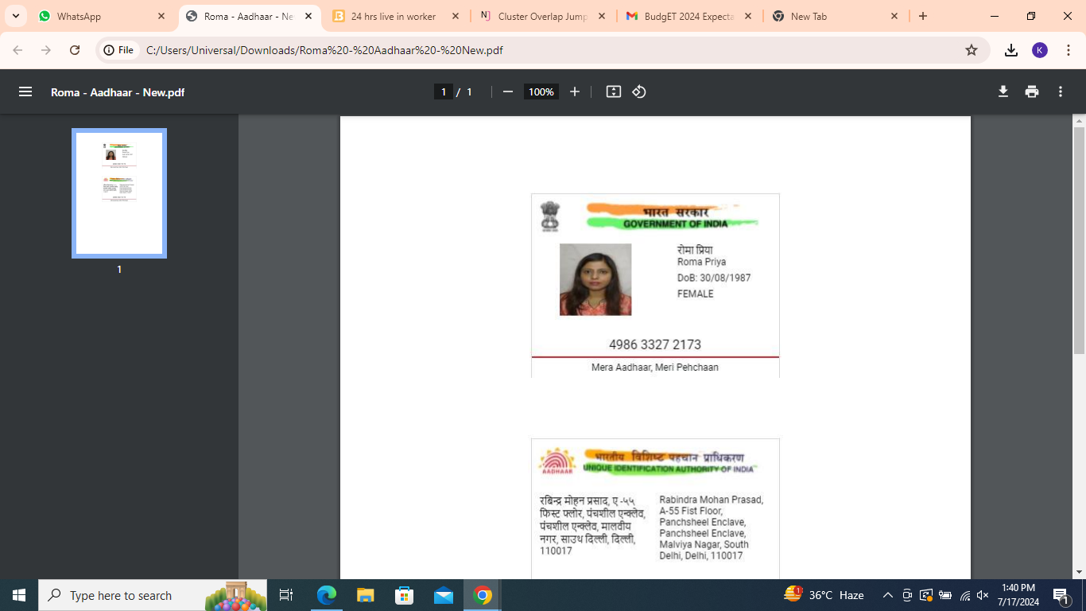Open the volume control in system tray

983,595
